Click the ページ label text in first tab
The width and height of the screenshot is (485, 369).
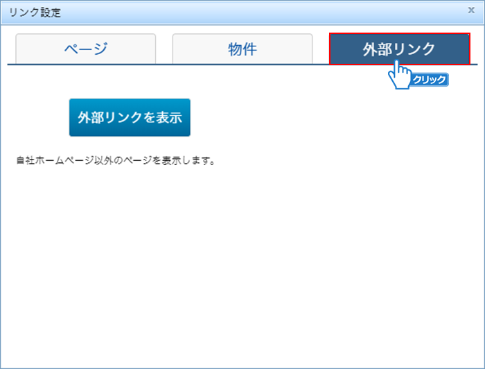[x=85, y=49]
